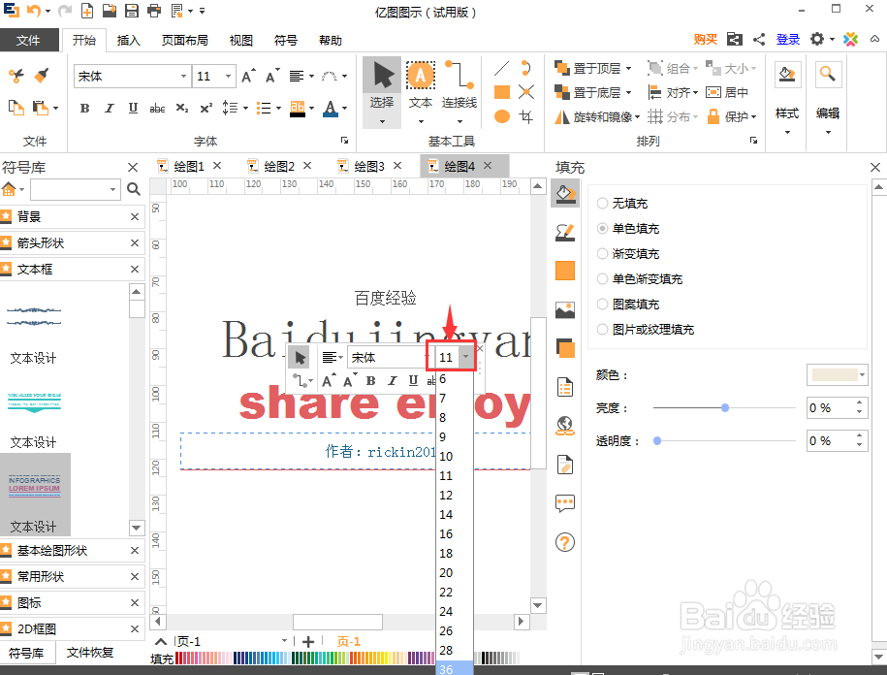Open the help question mark icon
This screenshot has width=887, height=675.
[x=565, y=542]
